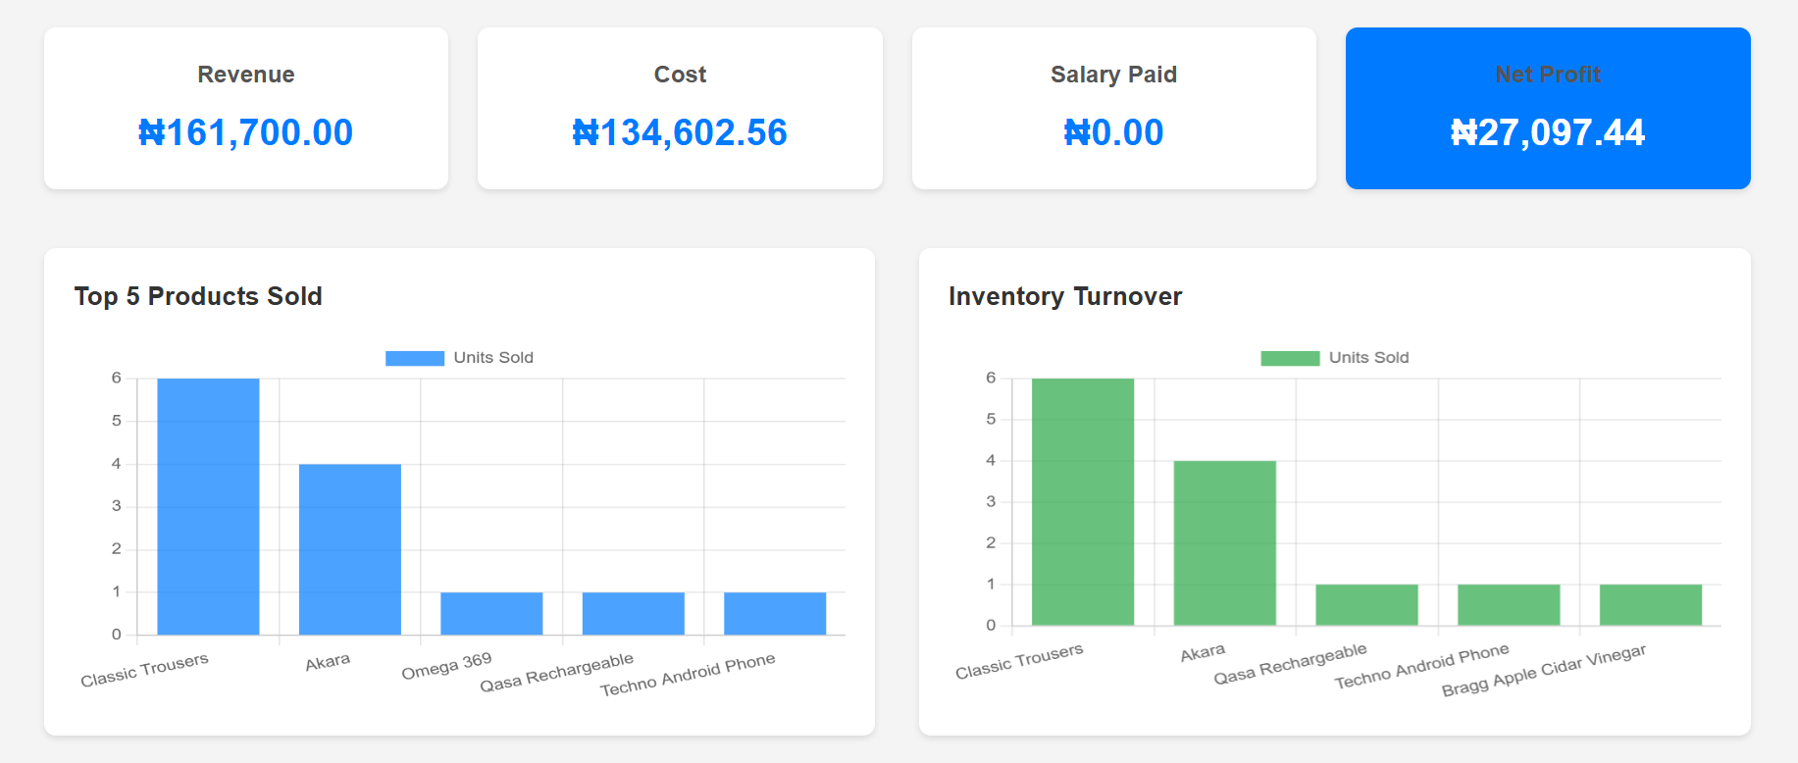
Task: Click green Techno Android Phone bar
Action: [1509, 604]
